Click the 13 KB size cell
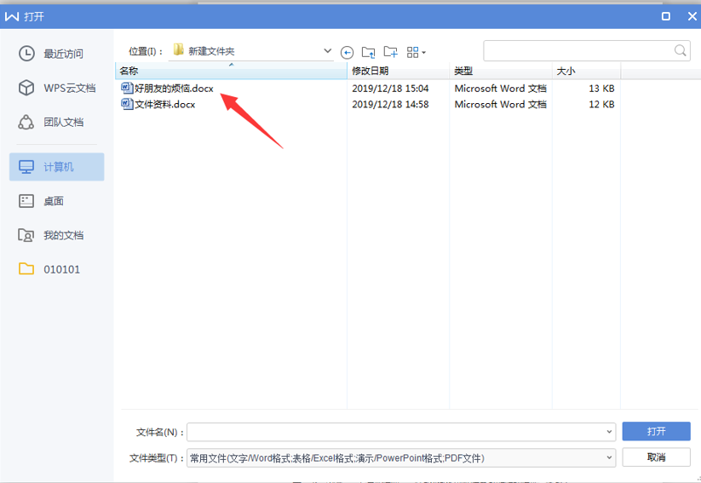 pyautogui.click(x=601, y=89)
